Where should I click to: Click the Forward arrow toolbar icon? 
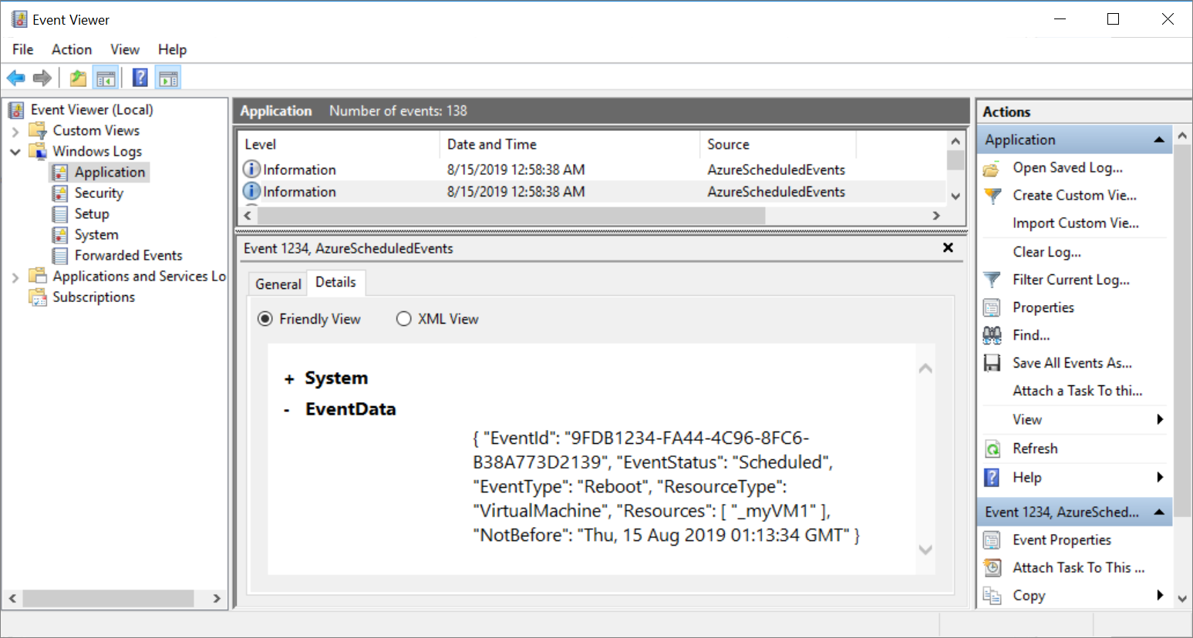pos(42,78)
